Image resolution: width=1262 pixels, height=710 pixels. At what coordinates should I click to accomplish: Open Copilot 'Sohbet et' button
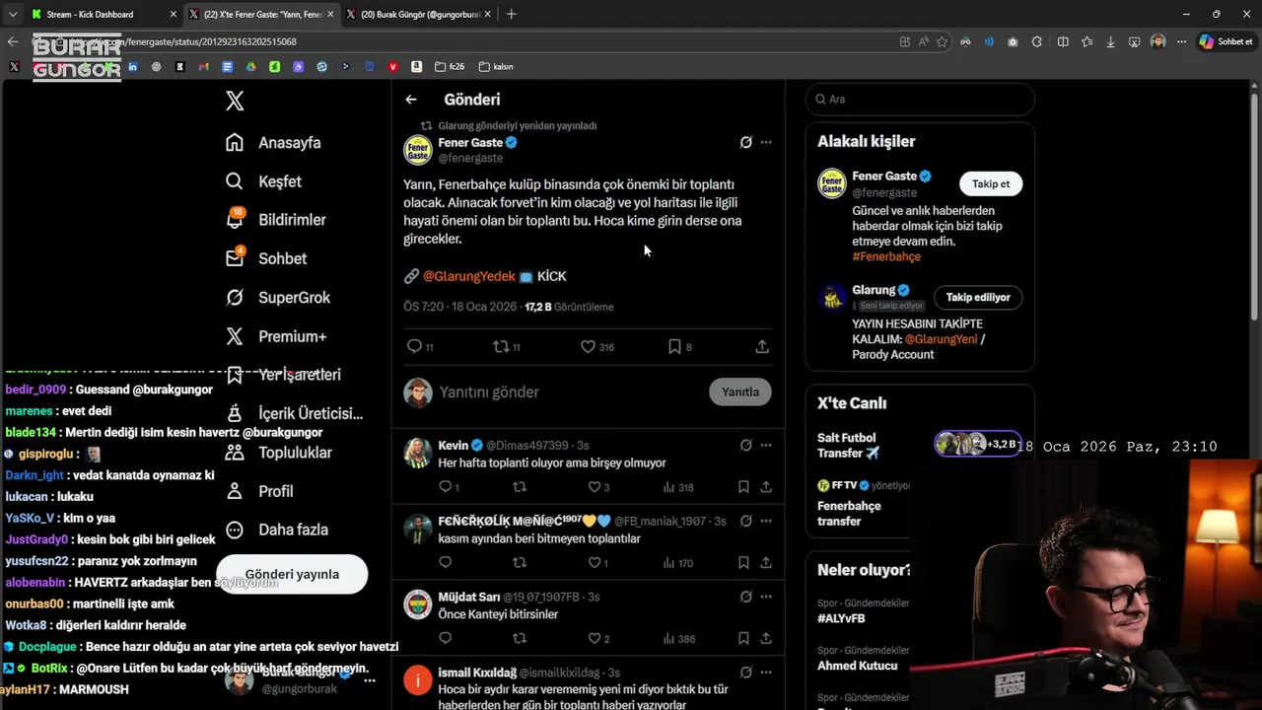(x=1226, y=41)
